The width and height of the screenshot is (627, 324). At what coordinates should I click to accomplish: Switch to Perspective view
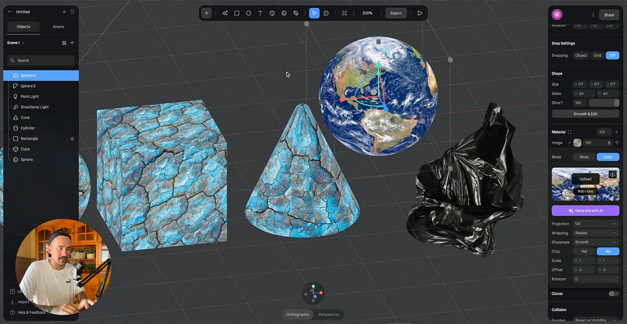[x=329, y=314]
